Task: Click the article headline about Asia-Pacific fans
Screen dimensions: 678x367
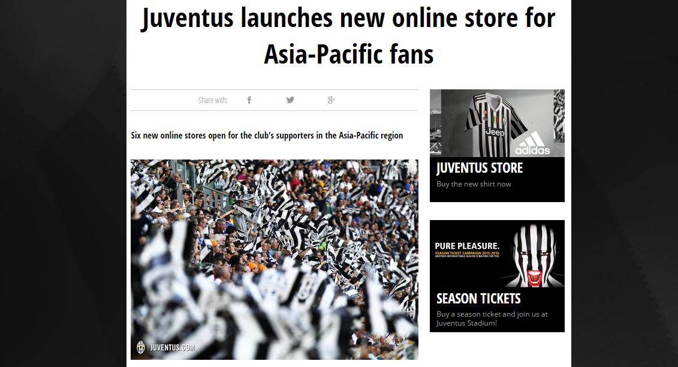Action: tap(348, 36)
